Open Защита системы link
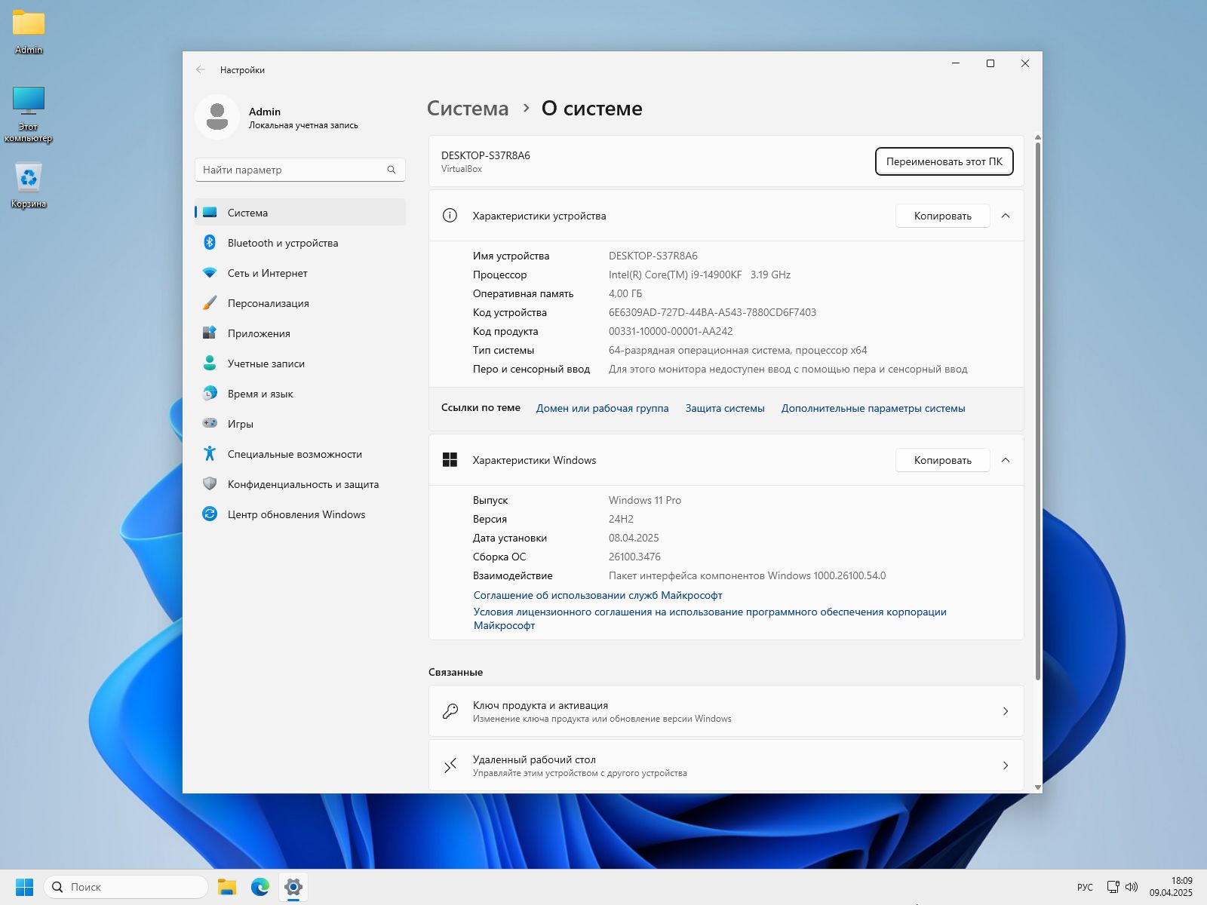 (x=725, y=408)
